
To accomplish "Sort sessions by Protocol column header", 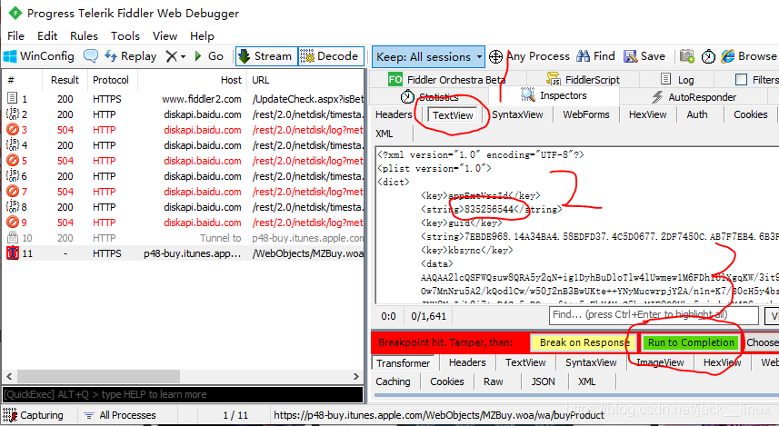I will (111, 80).
